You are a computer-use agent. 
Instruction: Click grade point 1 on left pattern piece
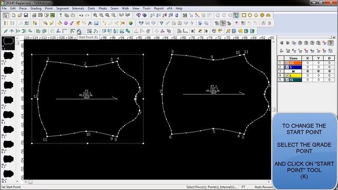pyautogui.click(x=47, y=62)
